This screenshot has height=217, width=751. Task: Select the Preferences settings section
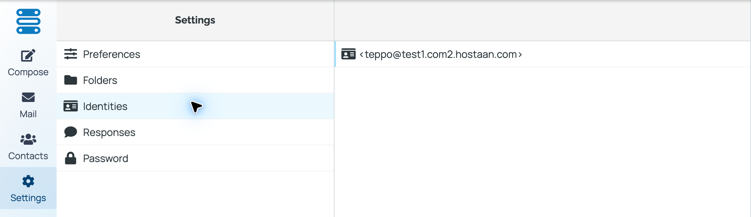click(x=195, y=54)
